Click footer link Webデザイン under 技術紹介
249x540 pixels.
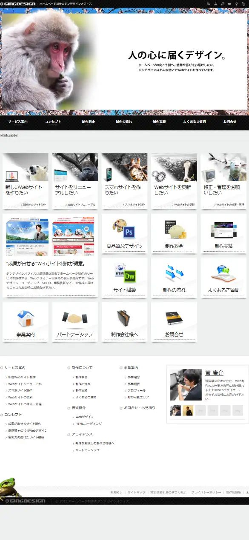tap(85, 417)
